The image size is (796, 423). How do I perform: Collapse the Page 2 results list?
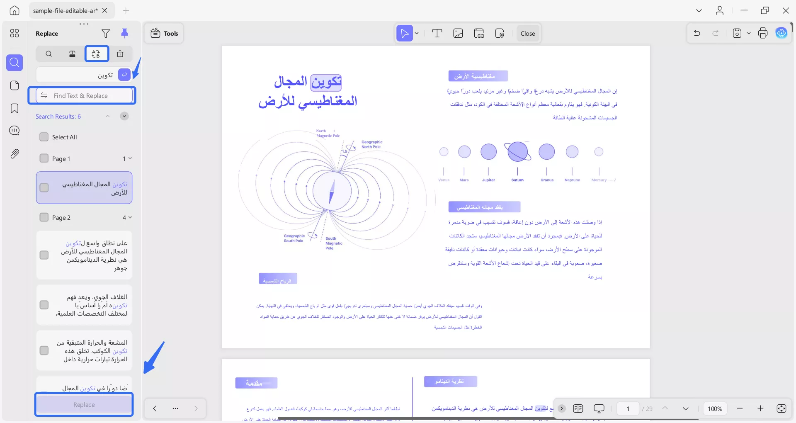coord(129,217)
